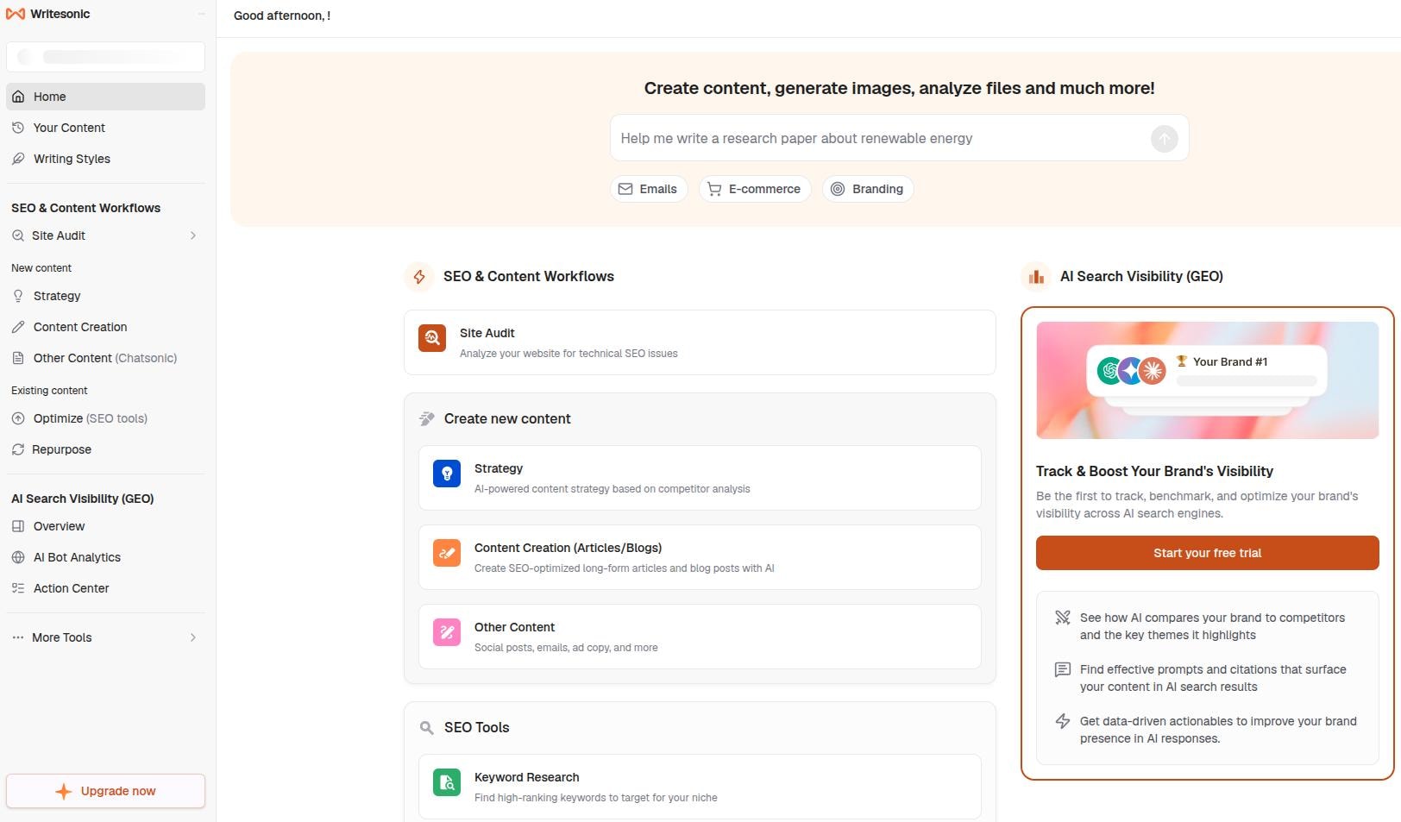The image size is (1401, 822).
Task: Click the Strategy lightbulb icon in sidebar
Action: [18, 296]
